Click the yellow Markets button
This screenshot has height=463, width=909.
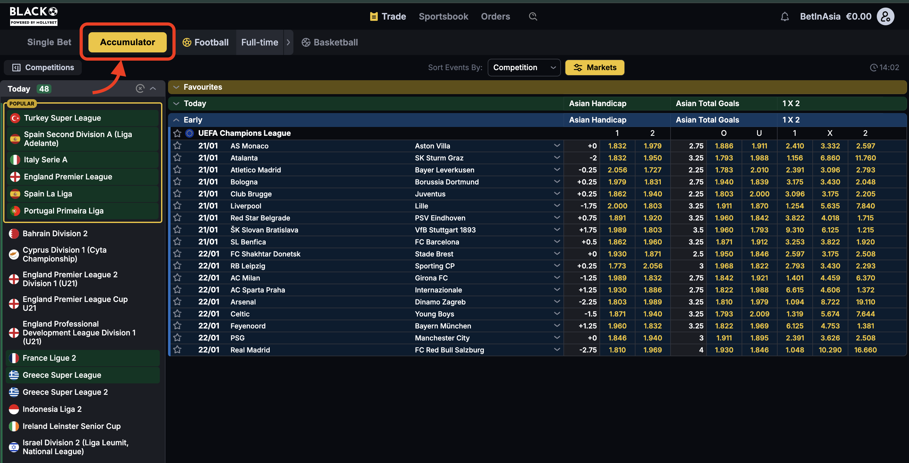point(595,67)
